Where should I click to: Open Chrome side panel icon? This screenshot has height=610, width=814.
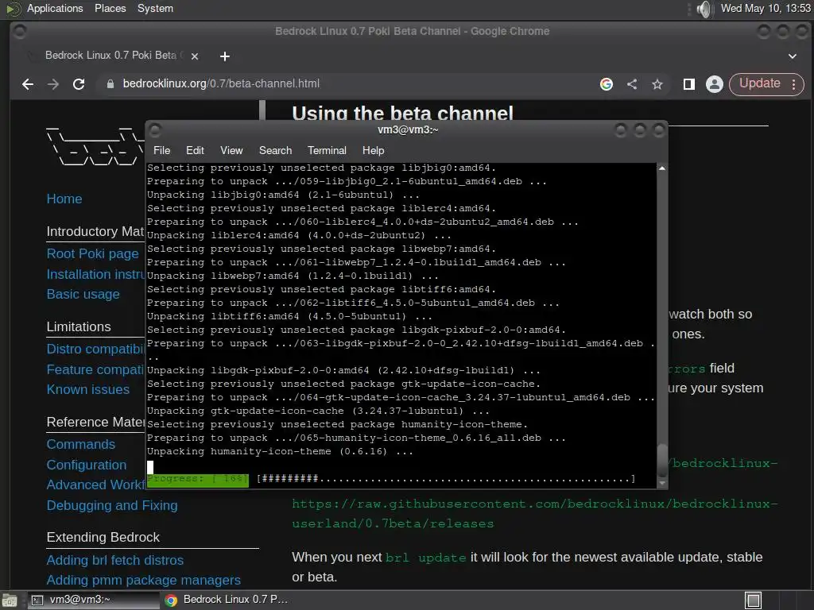[x=689, y=84]
